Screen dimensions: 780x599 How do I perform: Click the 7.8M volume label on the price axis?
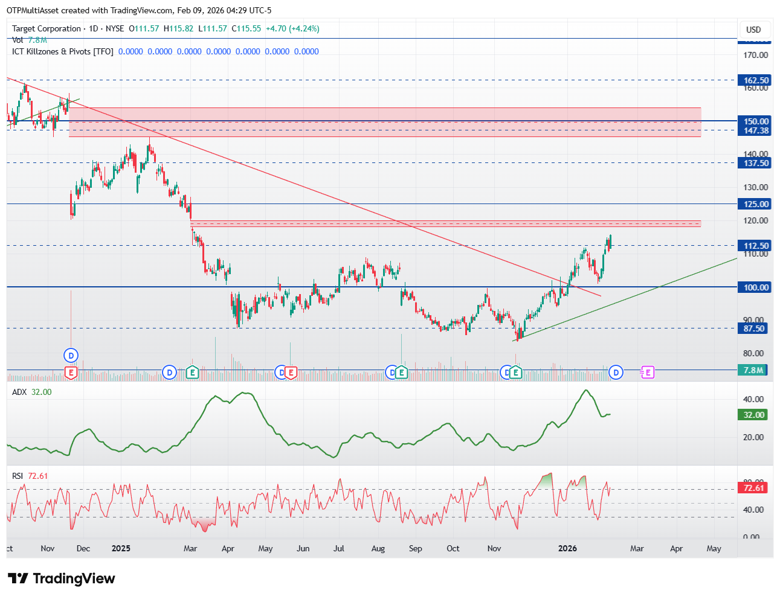coord(753,370)
